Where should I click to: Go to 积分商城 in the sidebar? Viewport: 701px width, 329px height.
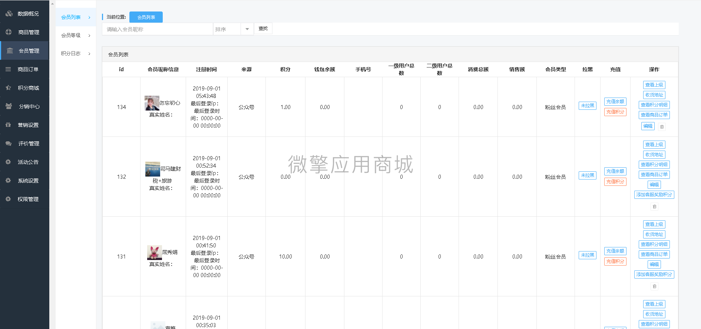24,88
